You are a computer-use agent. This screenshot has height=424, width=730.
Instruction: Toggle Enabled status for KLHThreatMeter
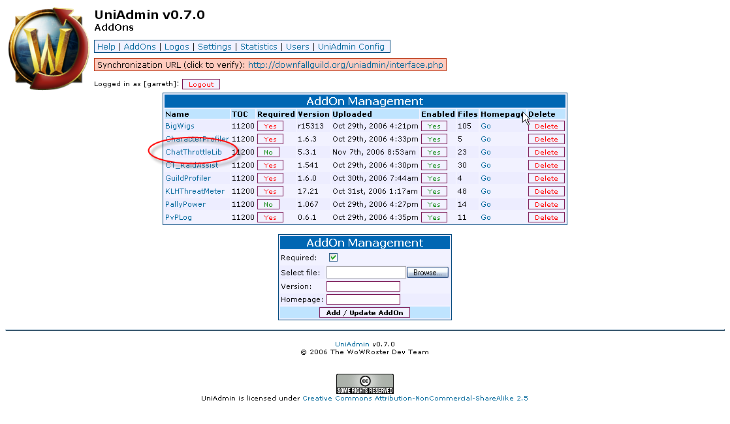pos(434,191)
